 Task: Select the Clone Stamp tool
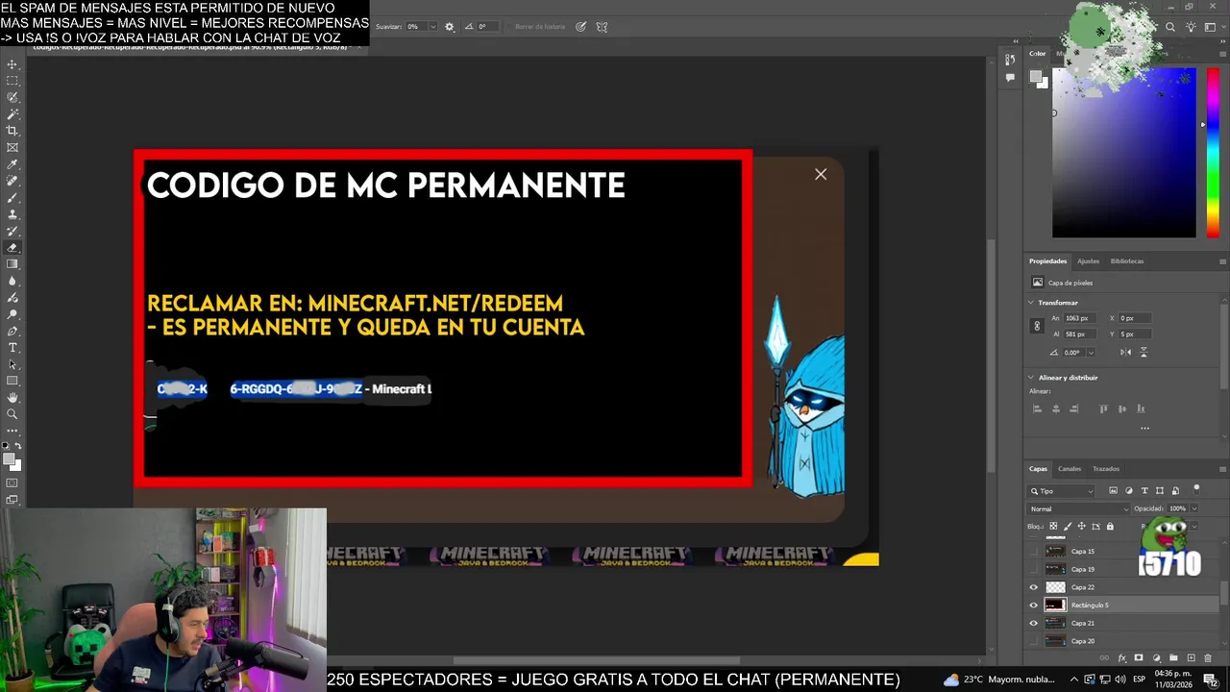(x=12, y=213)
